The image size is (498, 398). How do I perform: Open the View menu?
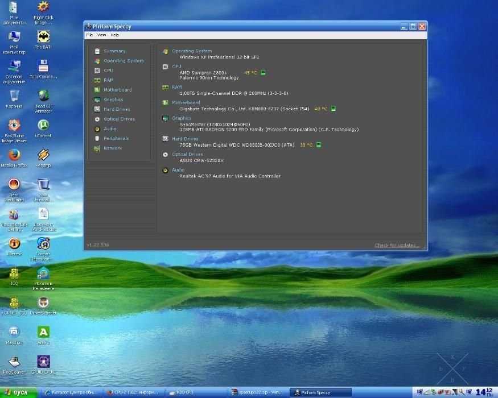102,35
